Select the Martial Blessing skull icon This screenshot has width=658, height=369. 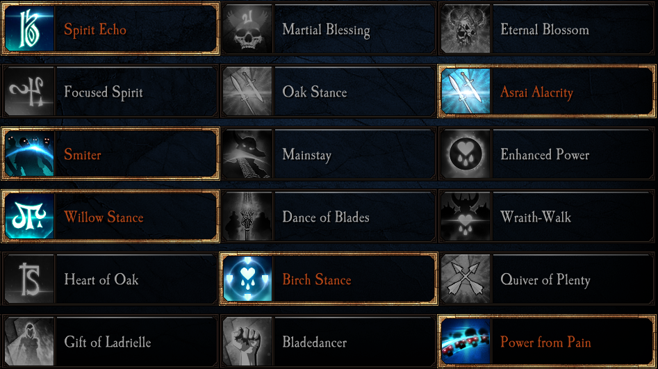247,30
